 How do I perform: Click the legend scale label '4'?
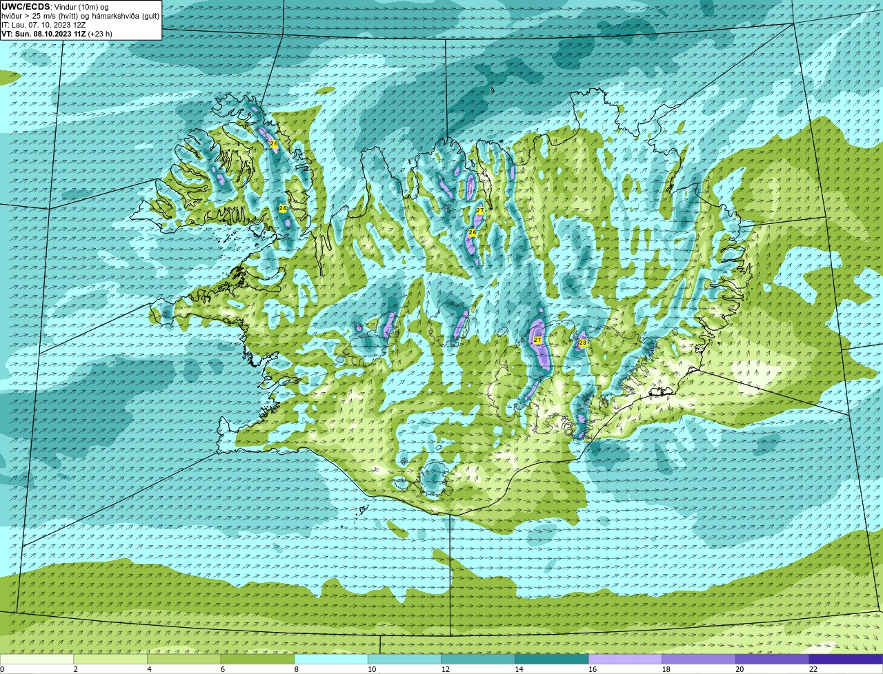[x=149, y=669]
